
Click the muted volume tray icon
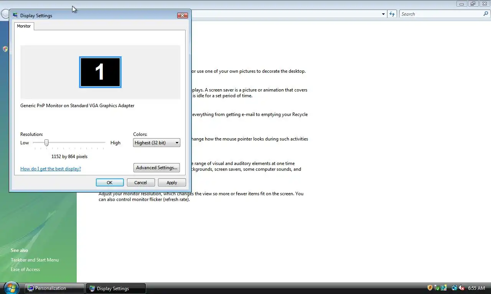pos(461,288)
